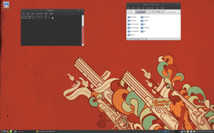
Task: Open File menu in Terminal
Action: (x=23, y=14)
